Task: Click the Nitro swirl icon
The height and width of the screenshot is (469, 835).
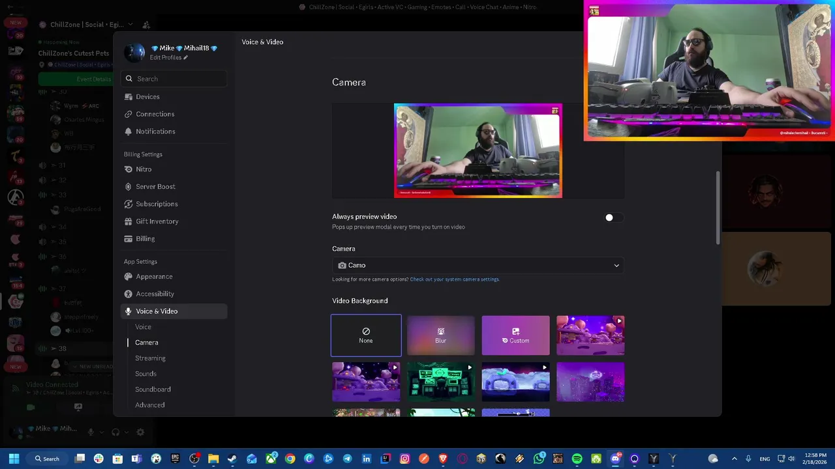Action: click(x=129, y=169)
